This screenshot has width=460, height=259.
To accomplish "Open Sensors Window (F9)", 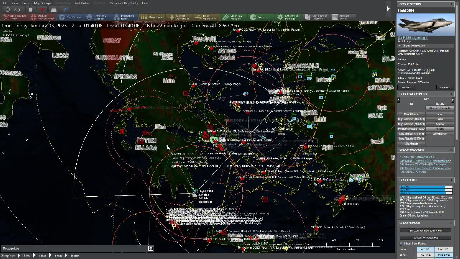I will pyautogui.click(x=425, y=238).
